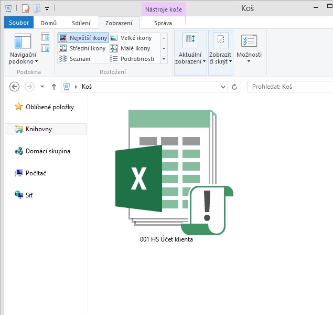This screenshot has height=315, width=333.
Task: Expand the layout gallery more arrow
Action: click(x=164, y=59)
